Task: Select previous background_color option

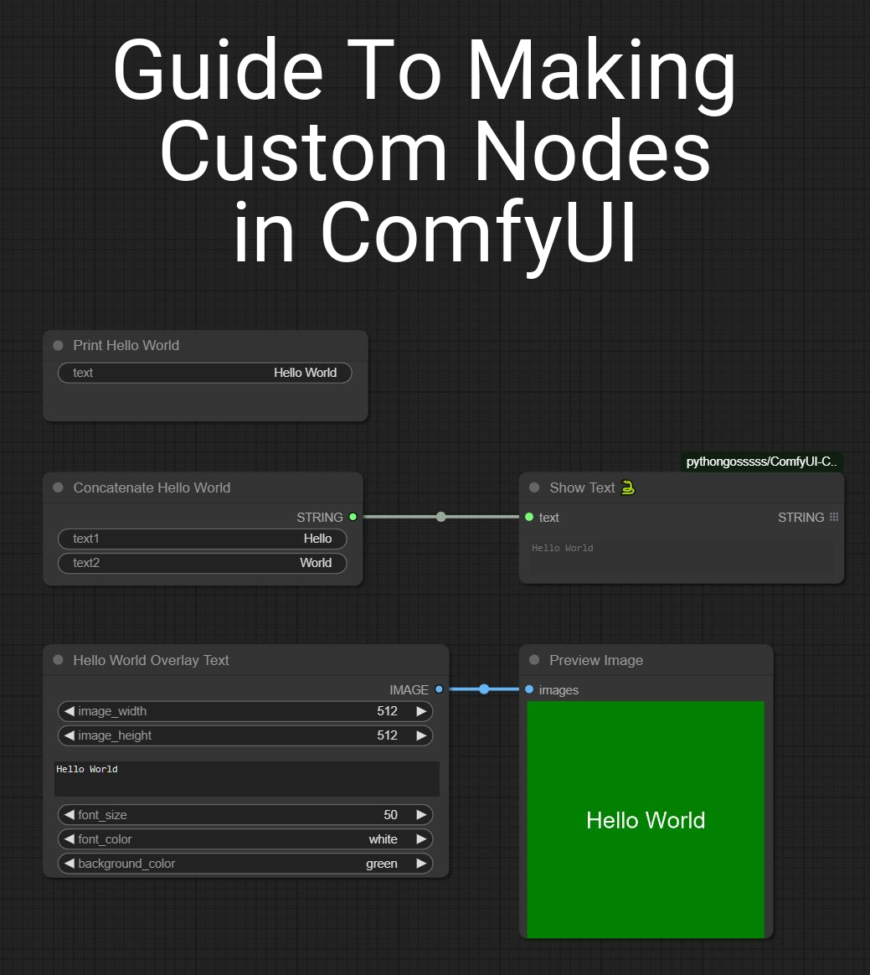Action: pyautogui.click(x=69, y=863)
